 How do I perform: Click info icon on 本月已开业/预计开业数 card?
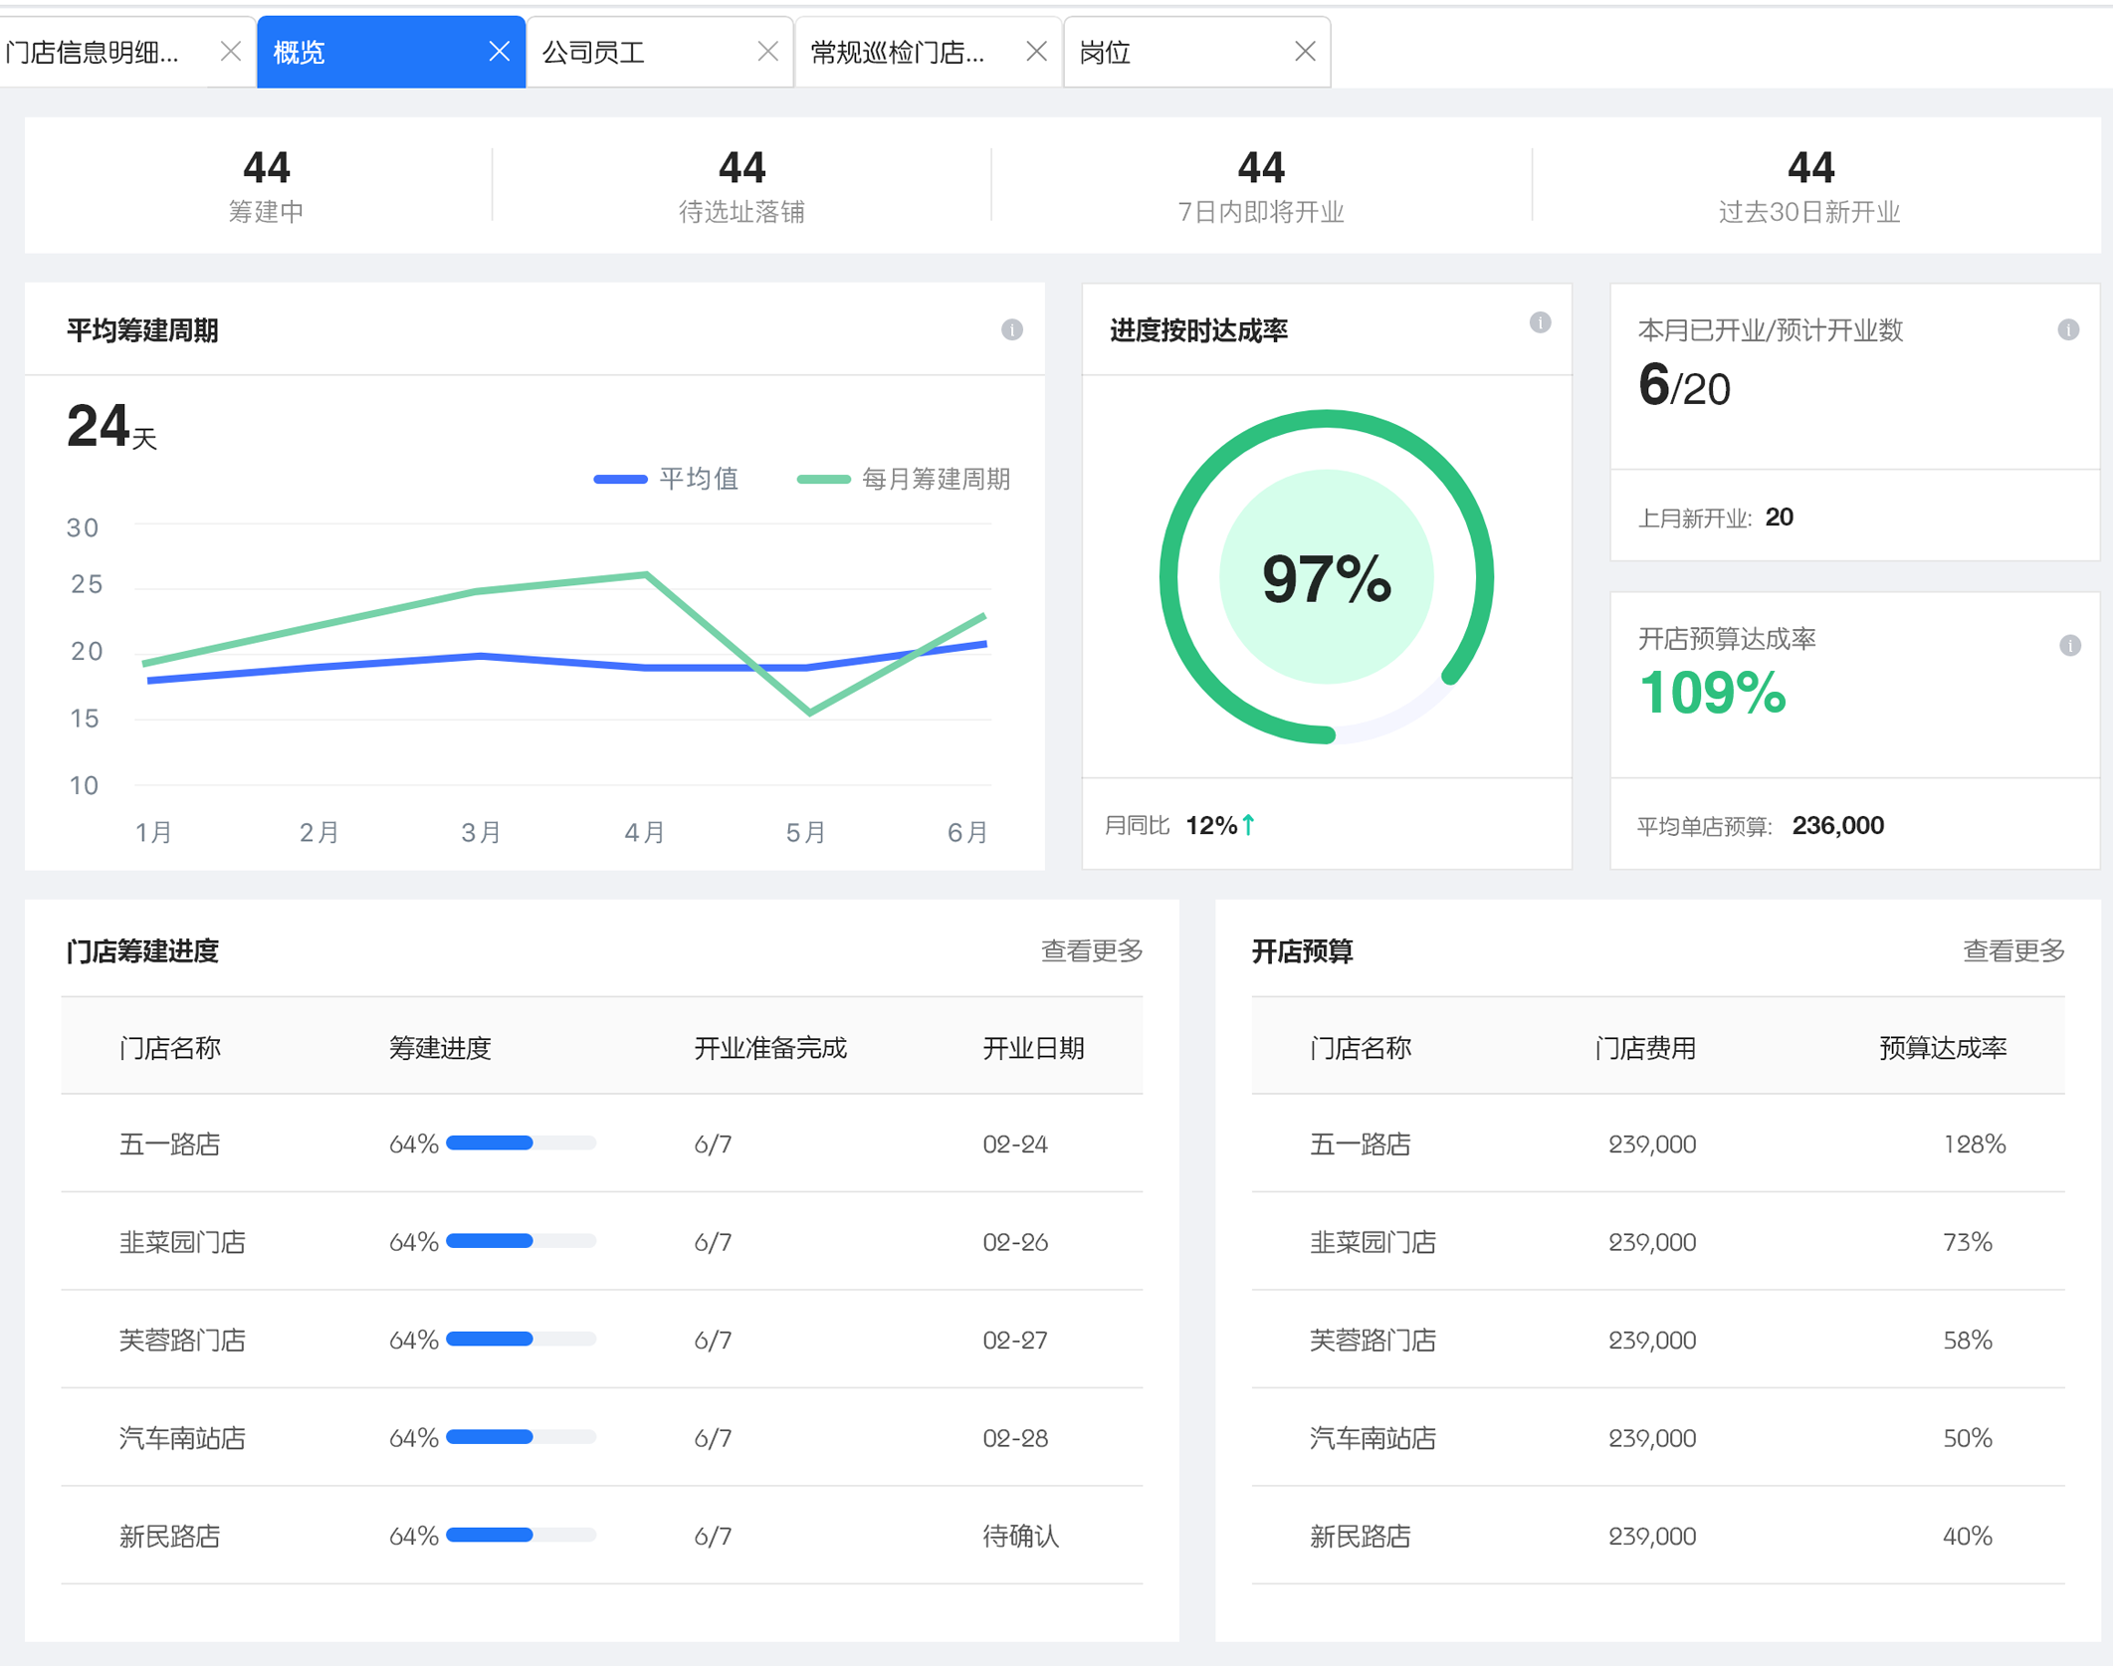click(x=2067, y=329)
